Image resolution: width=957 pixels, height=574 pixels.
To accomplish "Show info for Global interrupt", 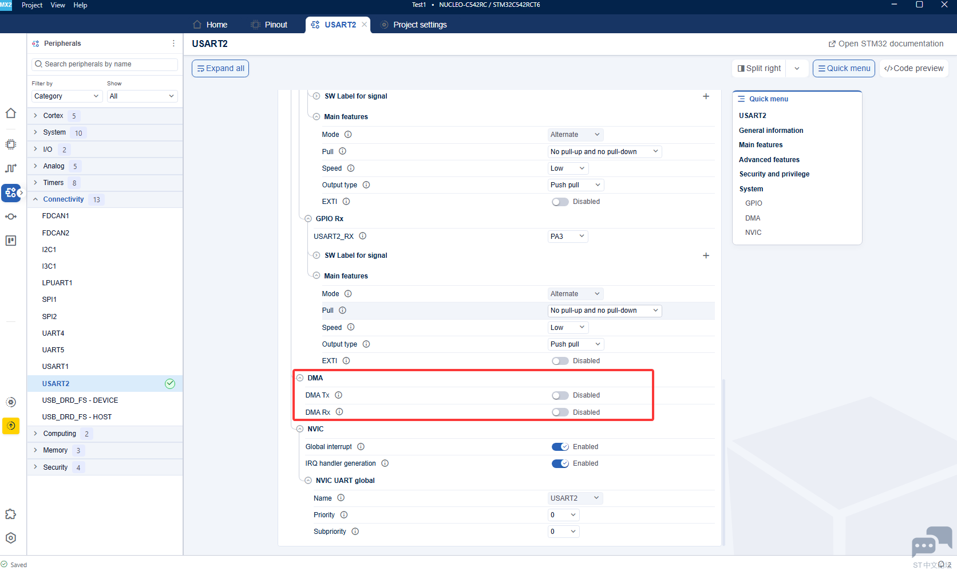I will [361, 447].
